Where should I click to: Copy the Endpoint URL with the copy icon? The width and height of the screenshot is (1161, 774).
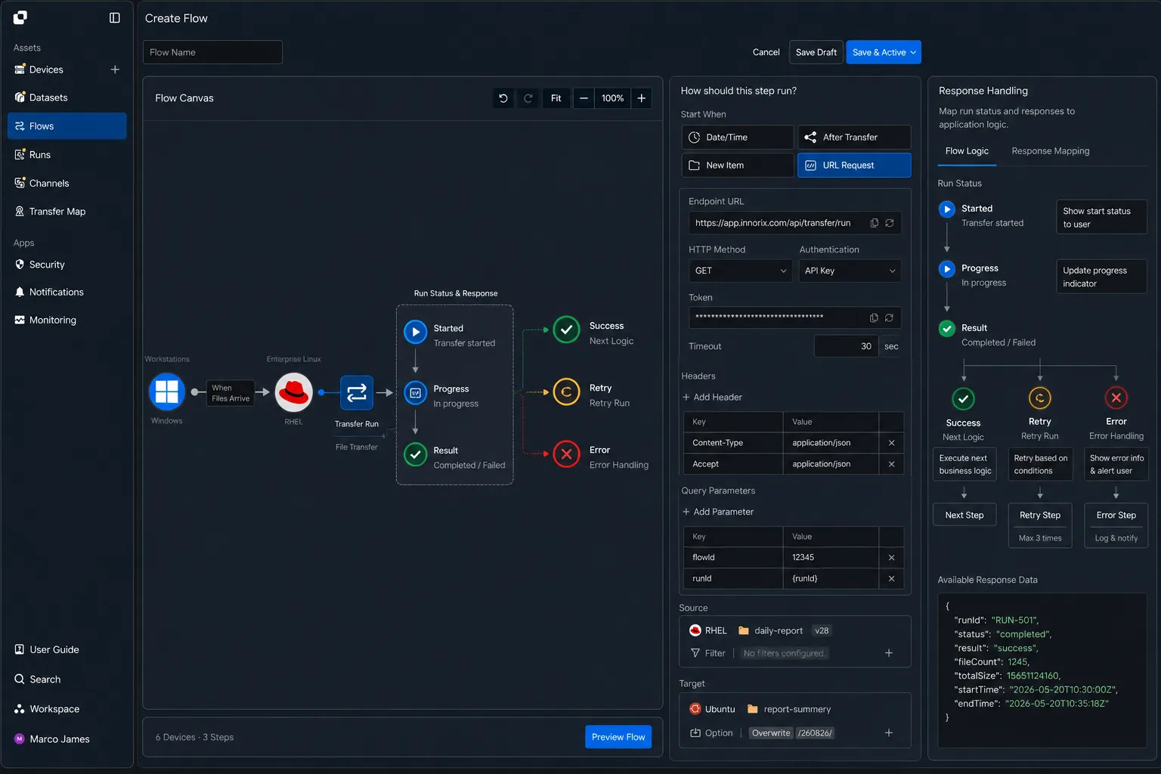(x=875, y=223)
